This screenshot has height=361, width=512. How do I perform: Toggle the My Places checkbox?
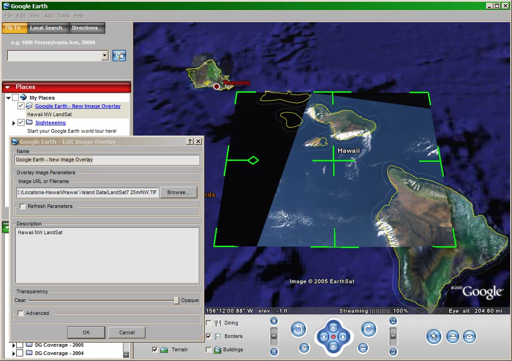(x=15, y=97)
